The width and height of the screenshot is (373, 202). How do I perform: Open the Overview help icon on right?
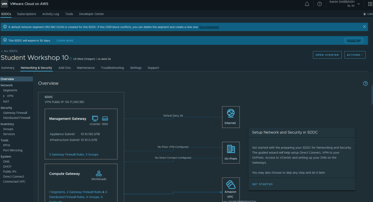click(365, 83)
